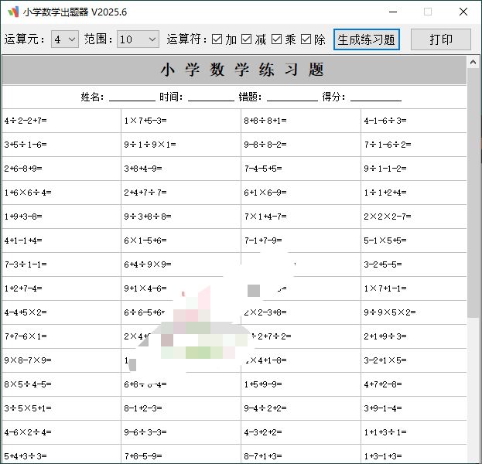Click the vertical scrollbar thumb
Image resolution: width=482 pixels, height=464 pixels.
click(473, 193)
